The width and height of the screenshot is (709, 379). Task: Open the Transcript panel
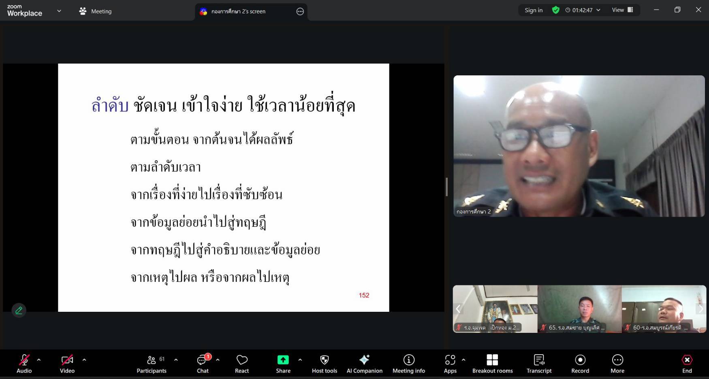tap(539, 364)
